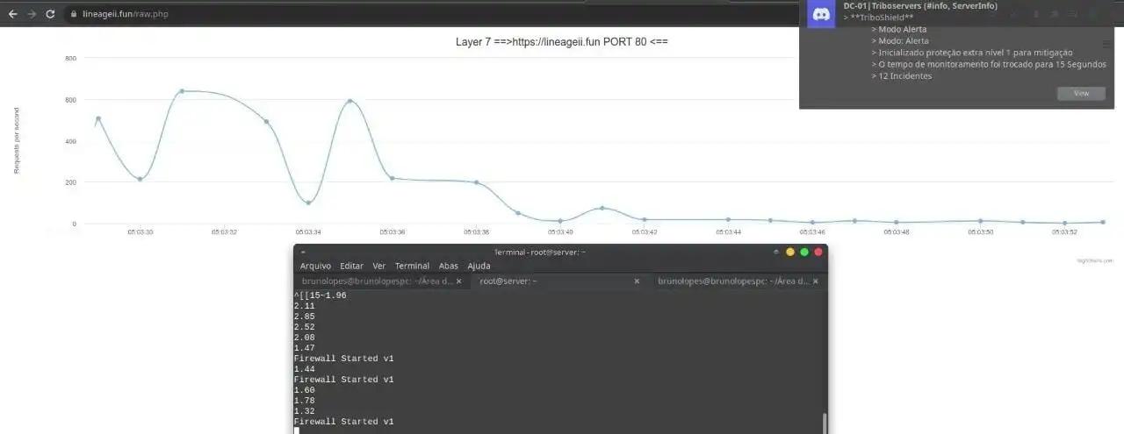This screenshot has height=434, width=1124.
Task: Close the first brunolopes terminal tab
Action: pyautogui.click(x=458, y=281)
